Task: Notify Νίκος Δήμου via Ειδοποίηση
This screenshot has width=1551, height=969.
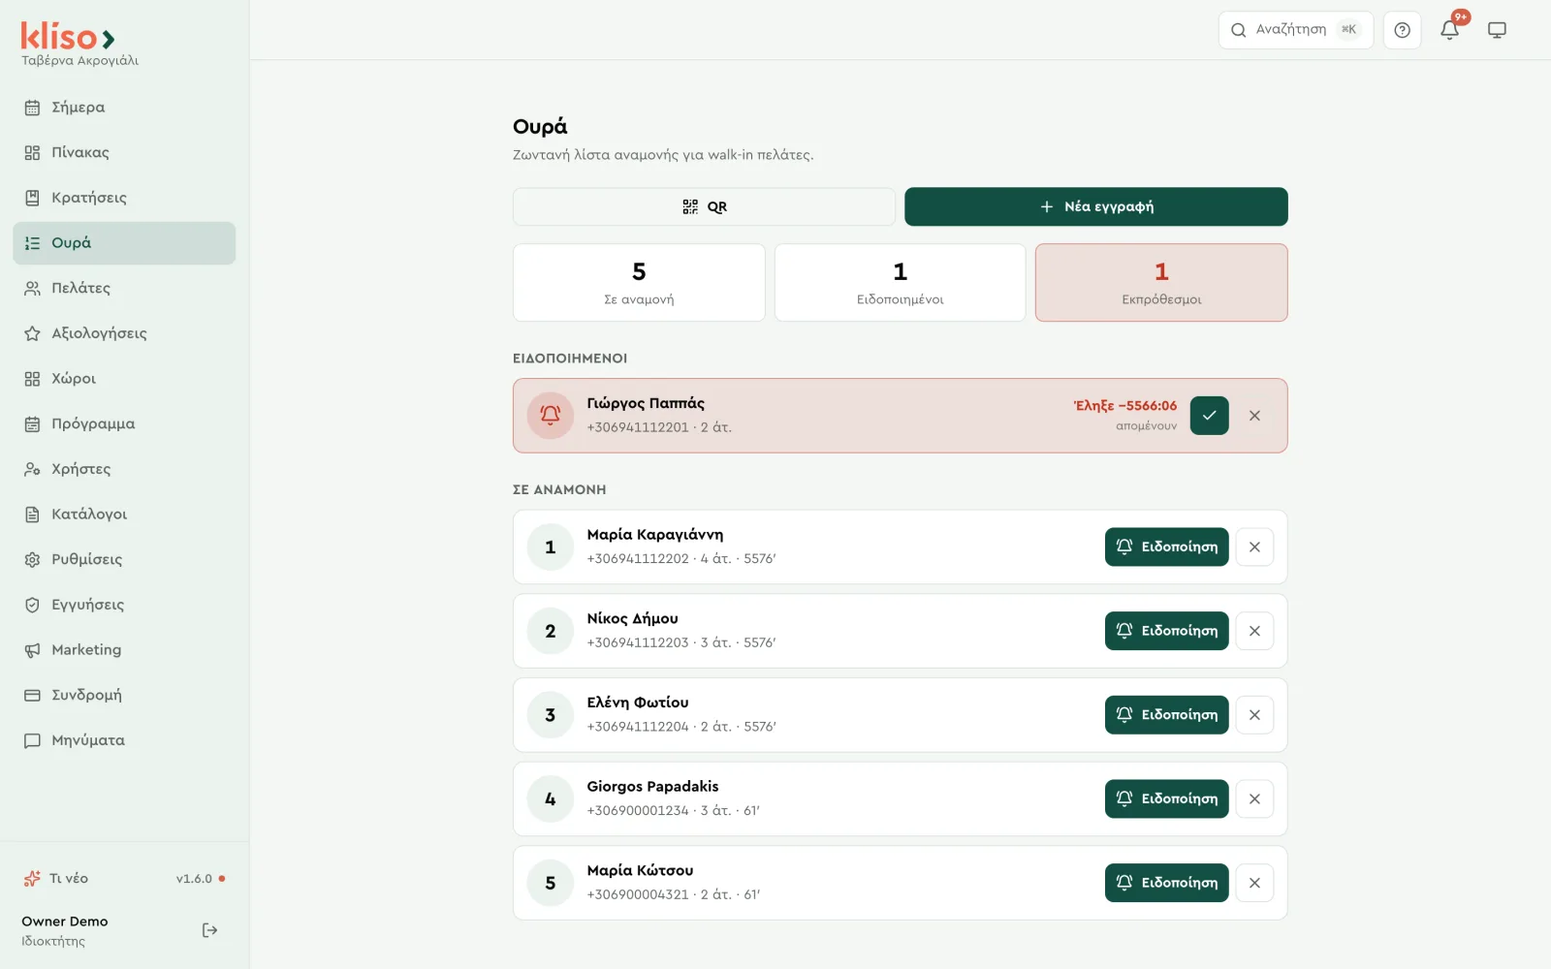Action: pos(1166,631)
